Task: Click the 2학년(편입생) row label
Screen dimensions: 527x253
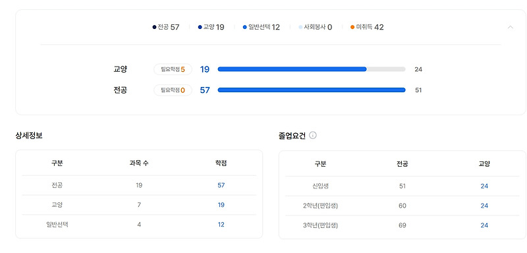Action: pyautogui.click(x=320, y=206)
